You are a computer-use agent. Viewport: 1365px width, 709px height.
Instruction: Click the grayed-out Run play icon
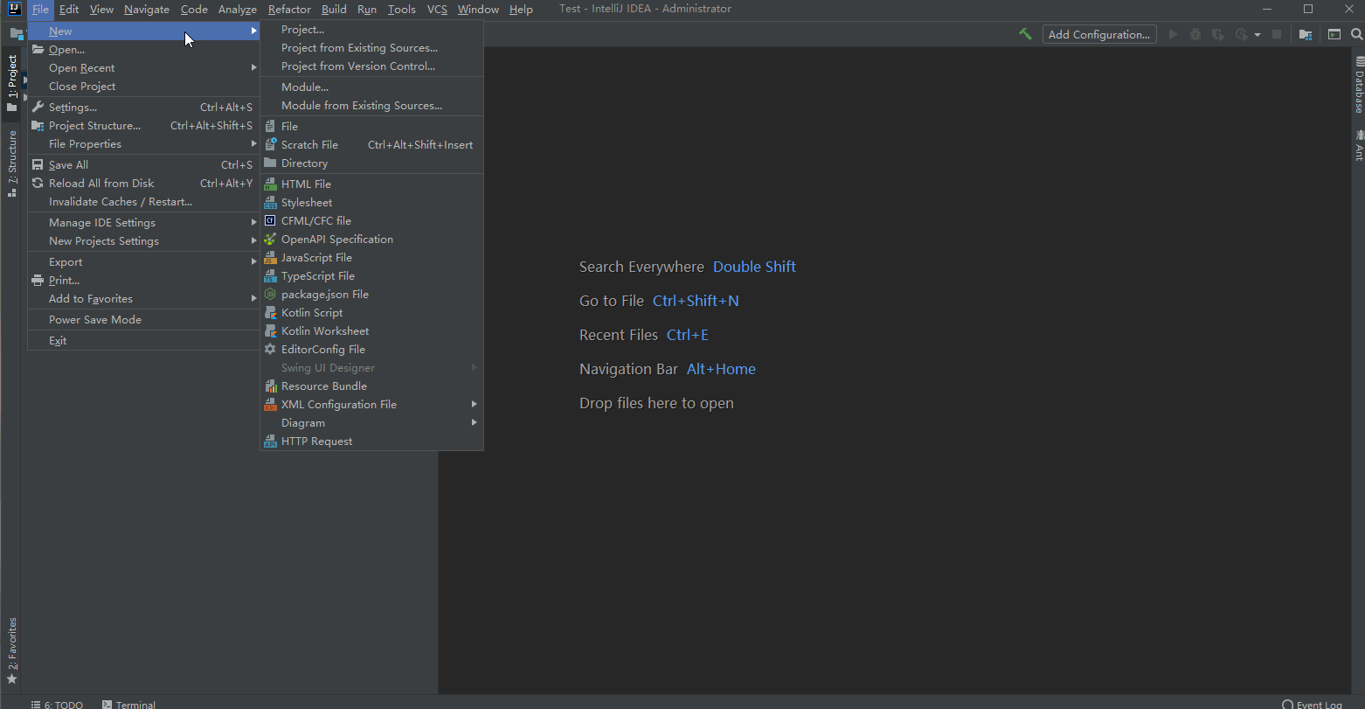coord(1174,34)
